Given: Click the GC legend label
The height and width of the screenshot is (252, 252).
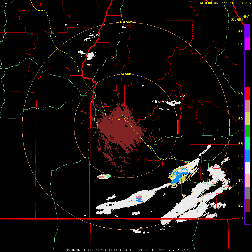Looking at the screenshot, I should click(240, 193).
